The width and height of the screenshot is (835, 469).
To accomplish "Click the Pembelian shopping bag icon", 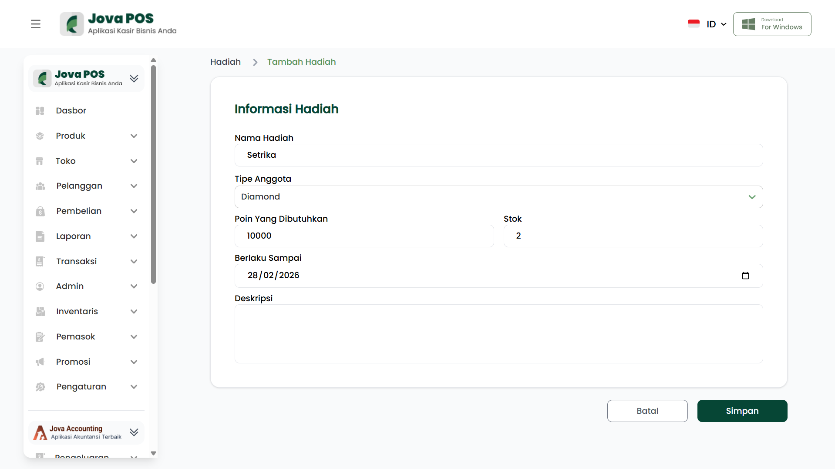I will [40, 211].
